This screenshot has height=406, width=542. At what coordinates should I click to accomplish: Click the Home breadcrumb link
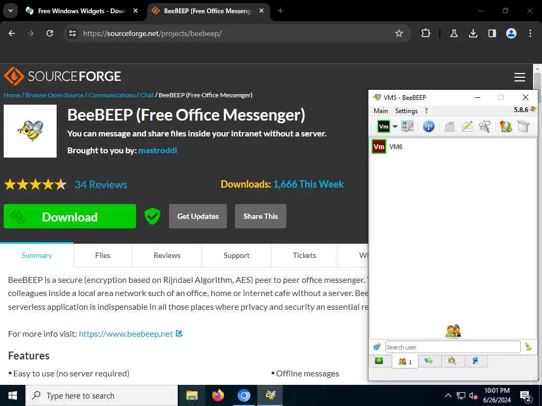[12, 95]
